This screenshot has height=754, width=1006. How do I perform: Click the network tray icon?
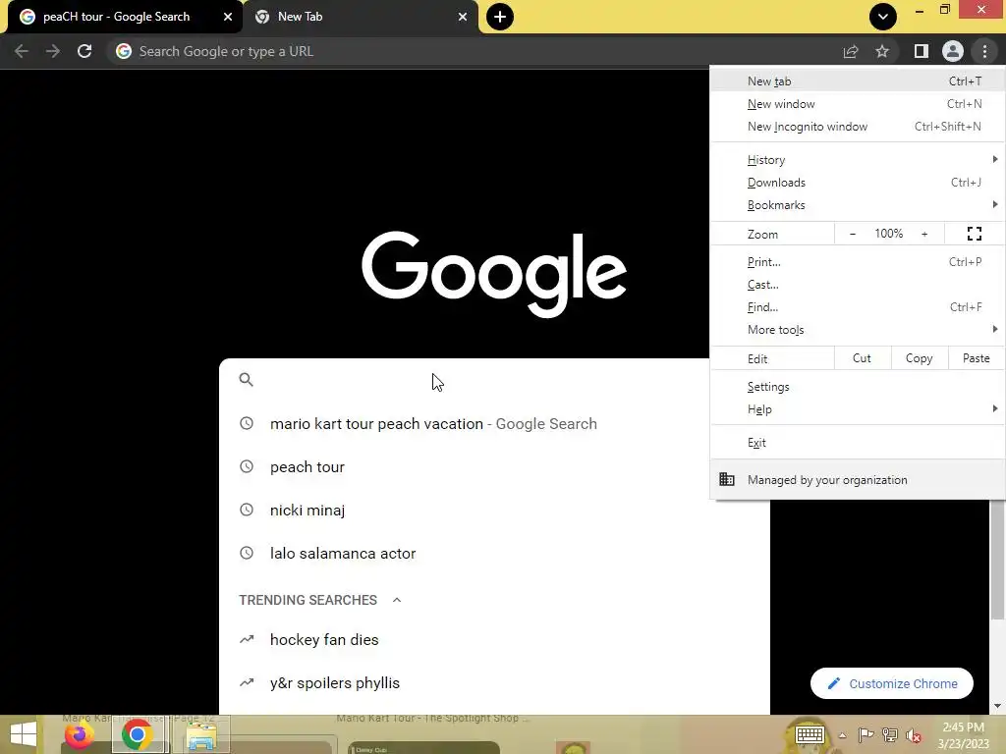coord(890,734)
